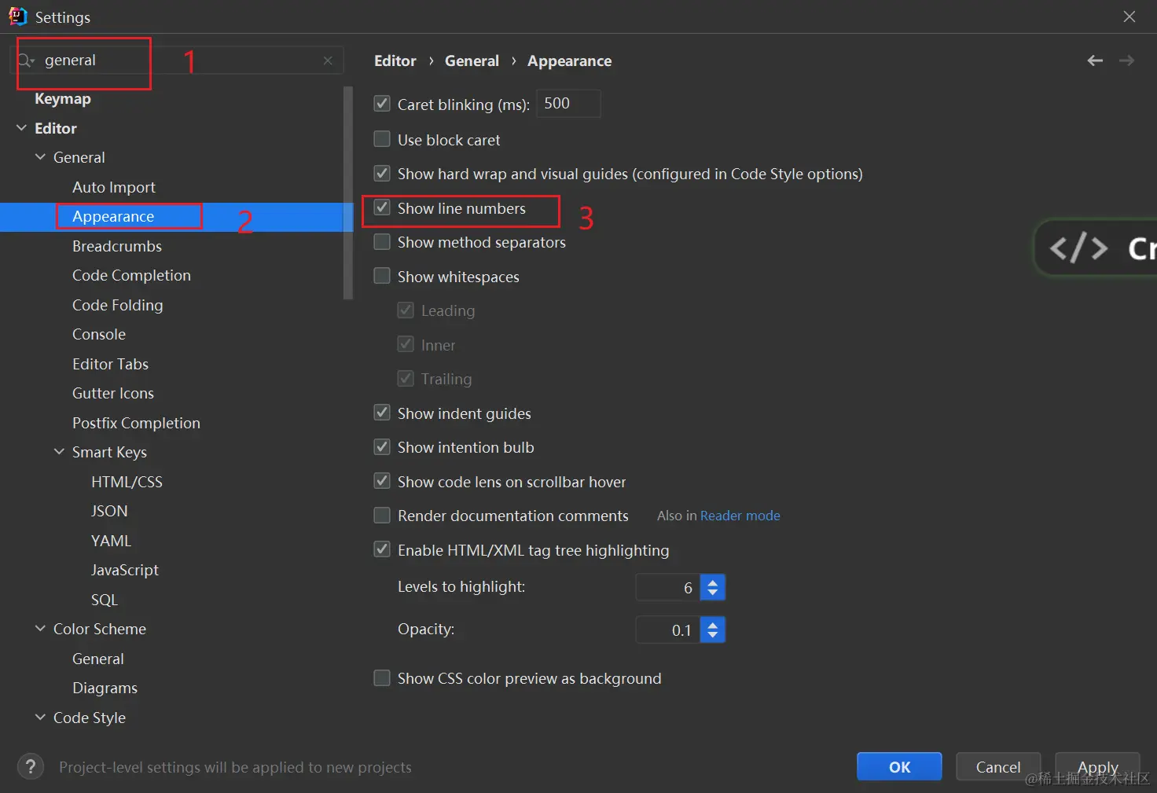Open the Reader mode link
Viewport: 1157px width, 793px height.
coord(740,516)
